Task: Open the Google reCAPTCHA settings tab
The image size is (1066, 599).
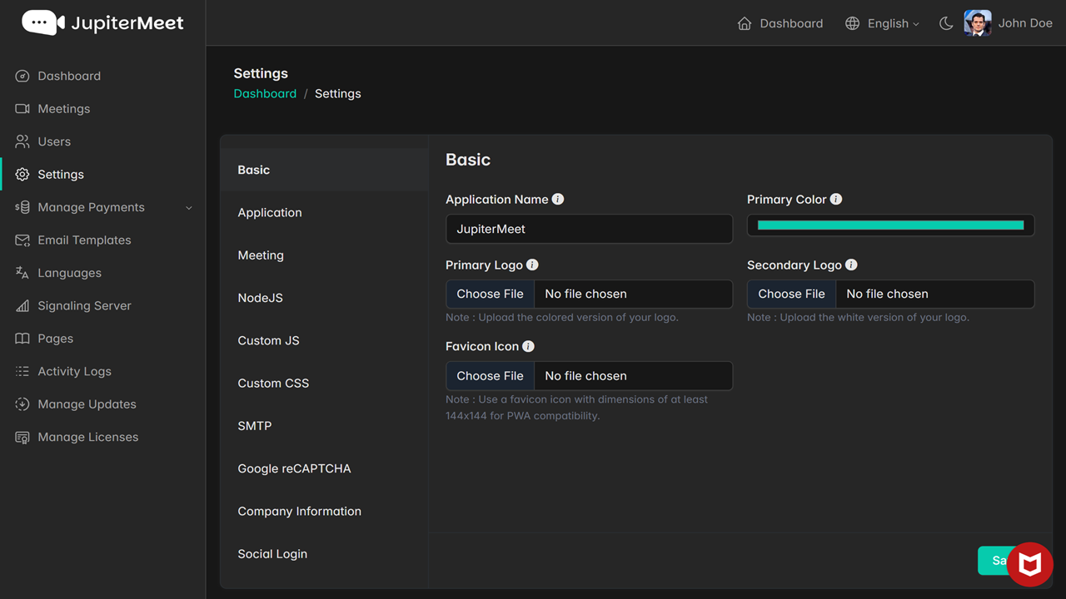Action: pyautogui.click(x=294, y=468)
